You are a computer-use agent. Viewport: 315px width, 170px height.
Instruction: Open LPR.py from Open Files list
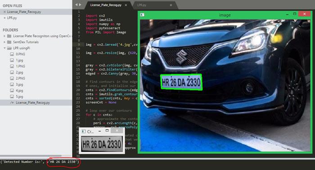[12, 18]
